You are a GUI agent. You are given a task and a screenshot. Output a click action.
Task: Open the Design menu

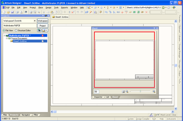[48, 8]
